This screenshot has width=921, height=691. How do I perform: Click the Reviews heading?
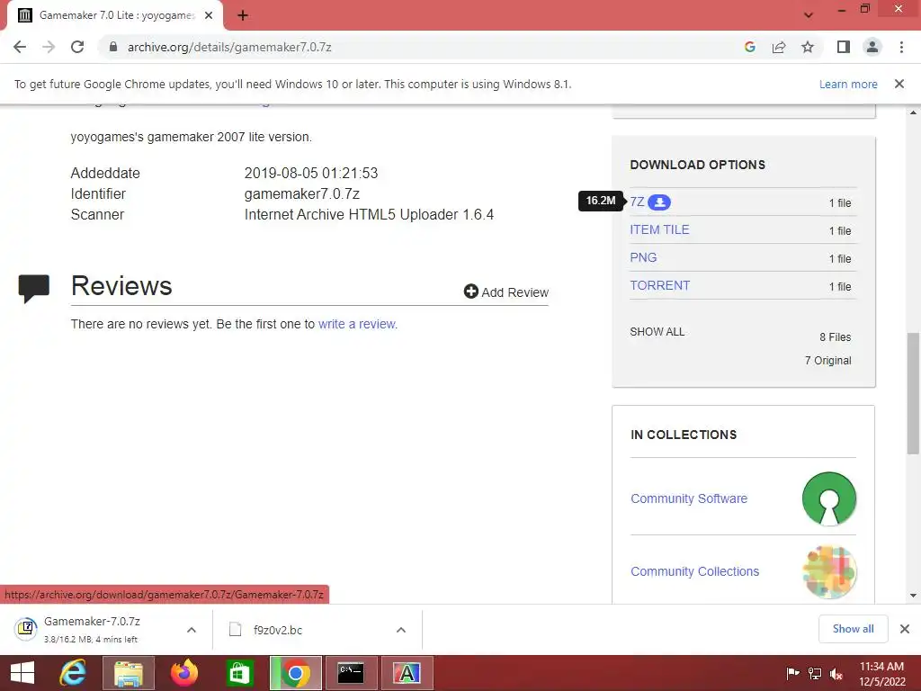121,286
